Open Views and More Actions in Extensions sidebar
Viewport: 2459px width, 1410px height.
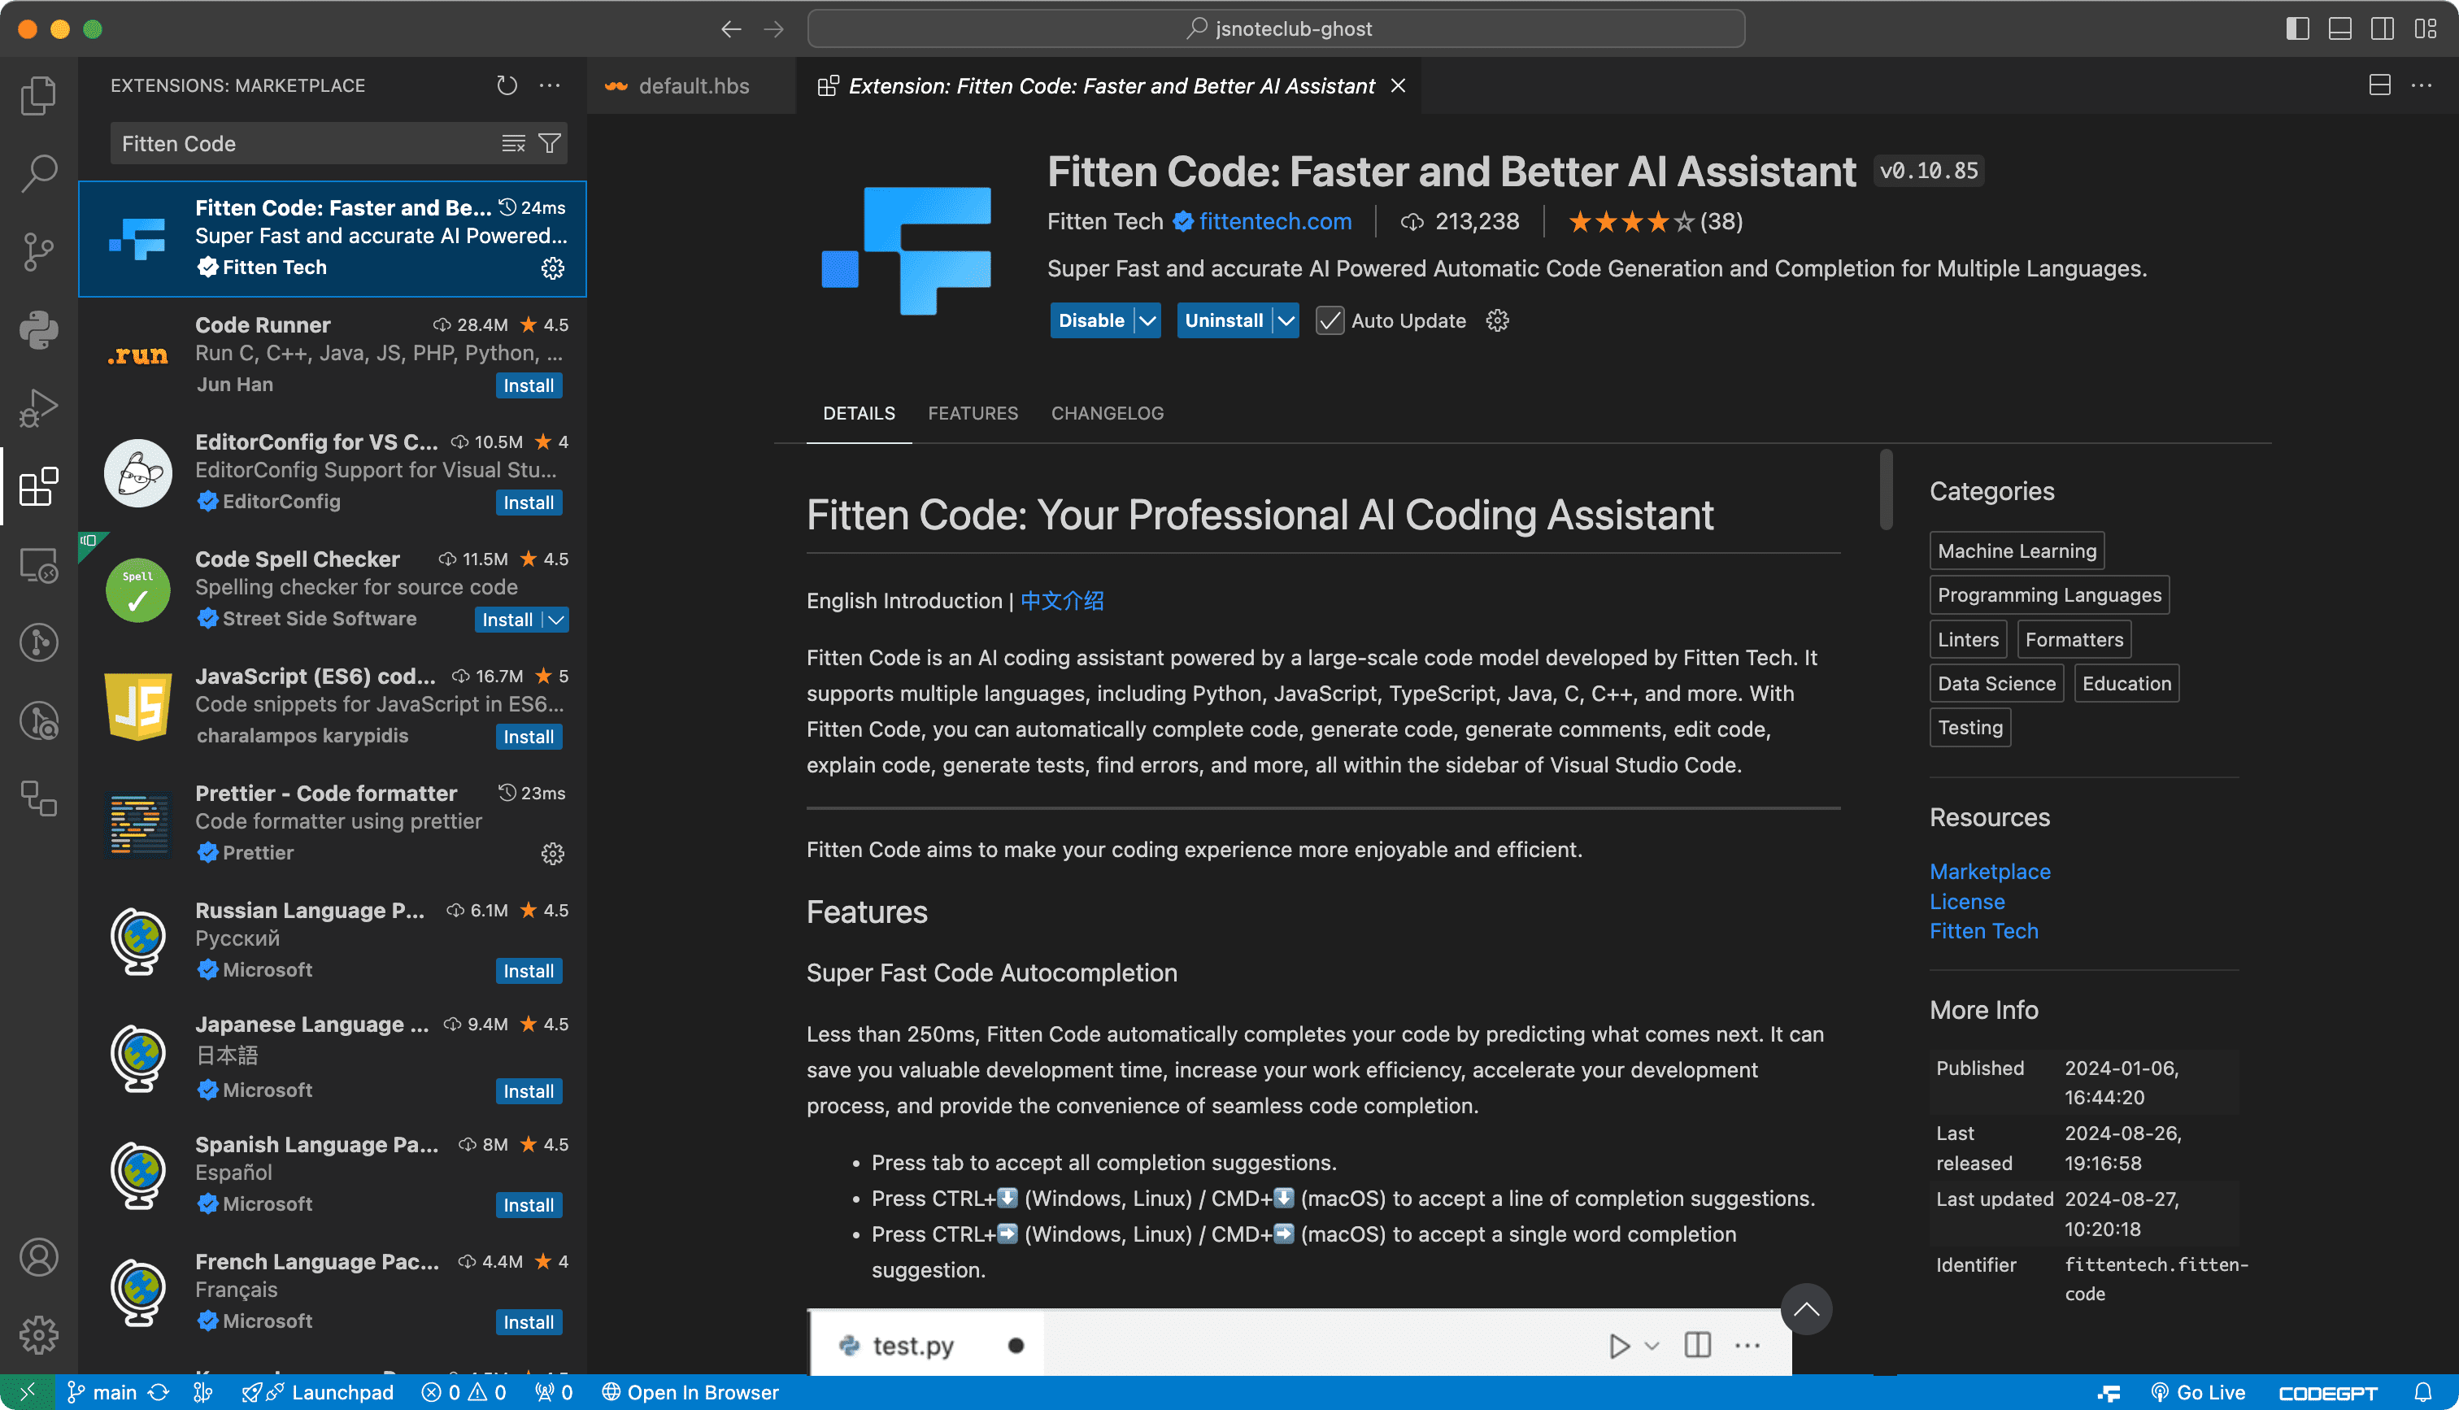550,85
